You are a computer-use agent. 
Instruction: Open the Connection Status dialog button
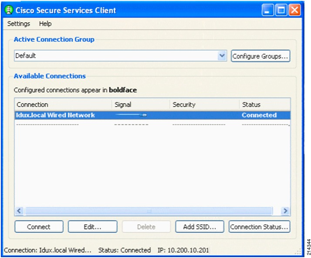click(x=260, y=227)
